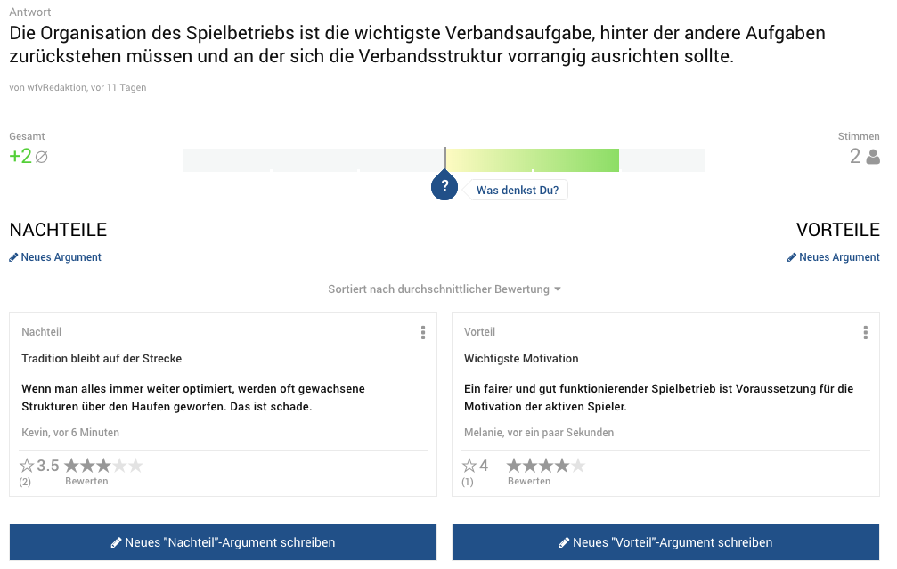Click the green section of voting bar
Image resolution: width=897 pixels, height=569 pixels.
[532, 160]
